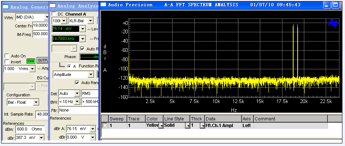Click the Int. Sample Rate 48.000 field
The width and height of the screenshot is (345, 146).
[x=42, y=114]
